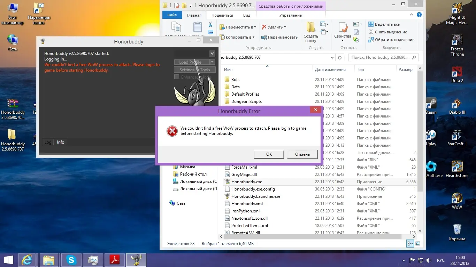476x267 pixels.
Task: Click the StarCraft II desktop shortcut
Action: click(457, 137)
